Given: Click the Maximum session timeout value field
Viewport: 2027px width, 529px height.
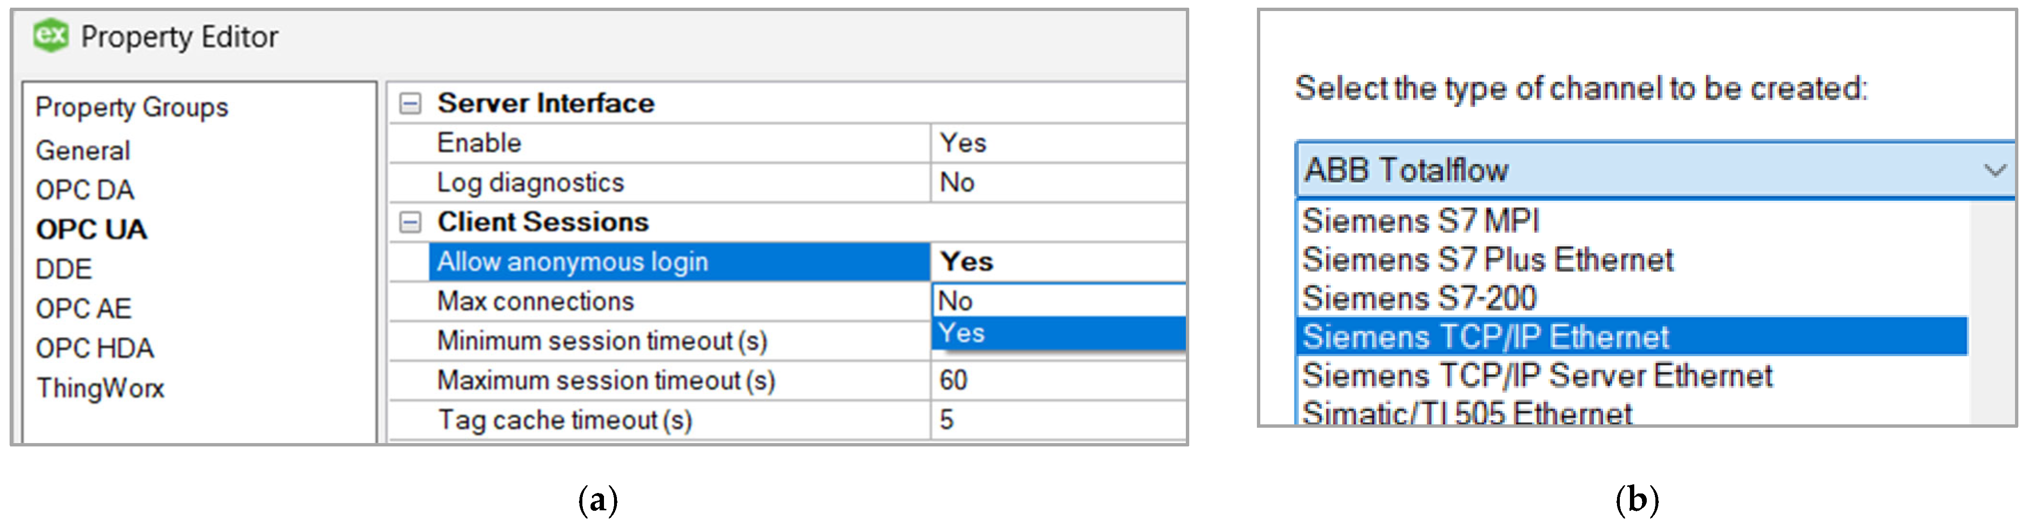Looking at the screenshot, I should 1054,380.
